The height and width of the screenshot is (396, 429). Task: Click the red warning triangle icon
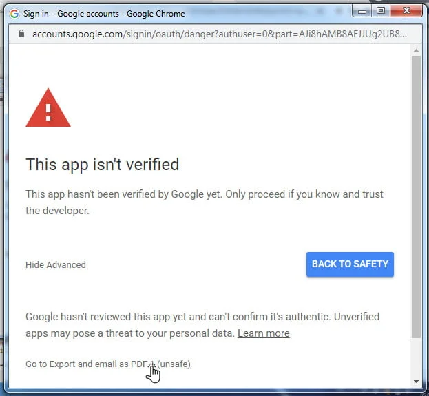pos(48,108)
